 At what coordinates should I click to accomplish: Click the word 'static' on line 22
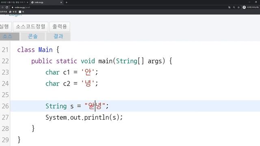[x=67, y=61]
